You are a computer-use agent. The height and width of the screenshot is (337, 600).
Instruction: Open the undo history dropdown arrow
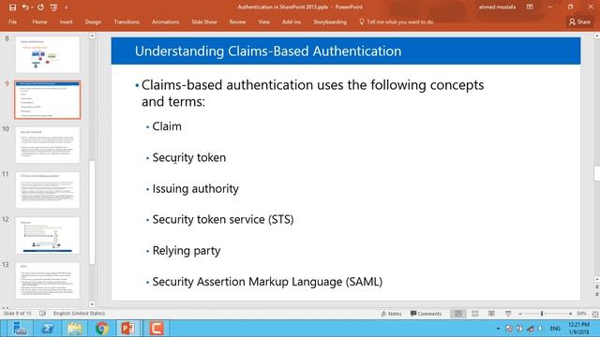(x=32, y=7)
